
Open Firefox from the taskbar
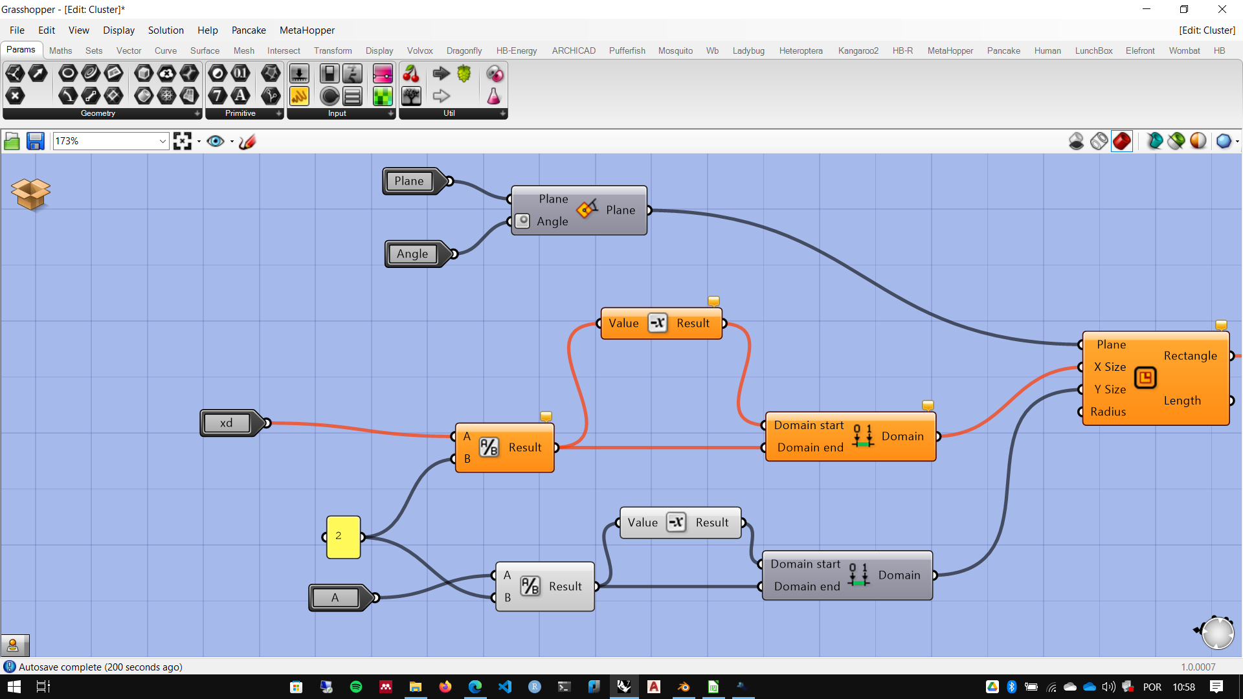tap(445, 687)
